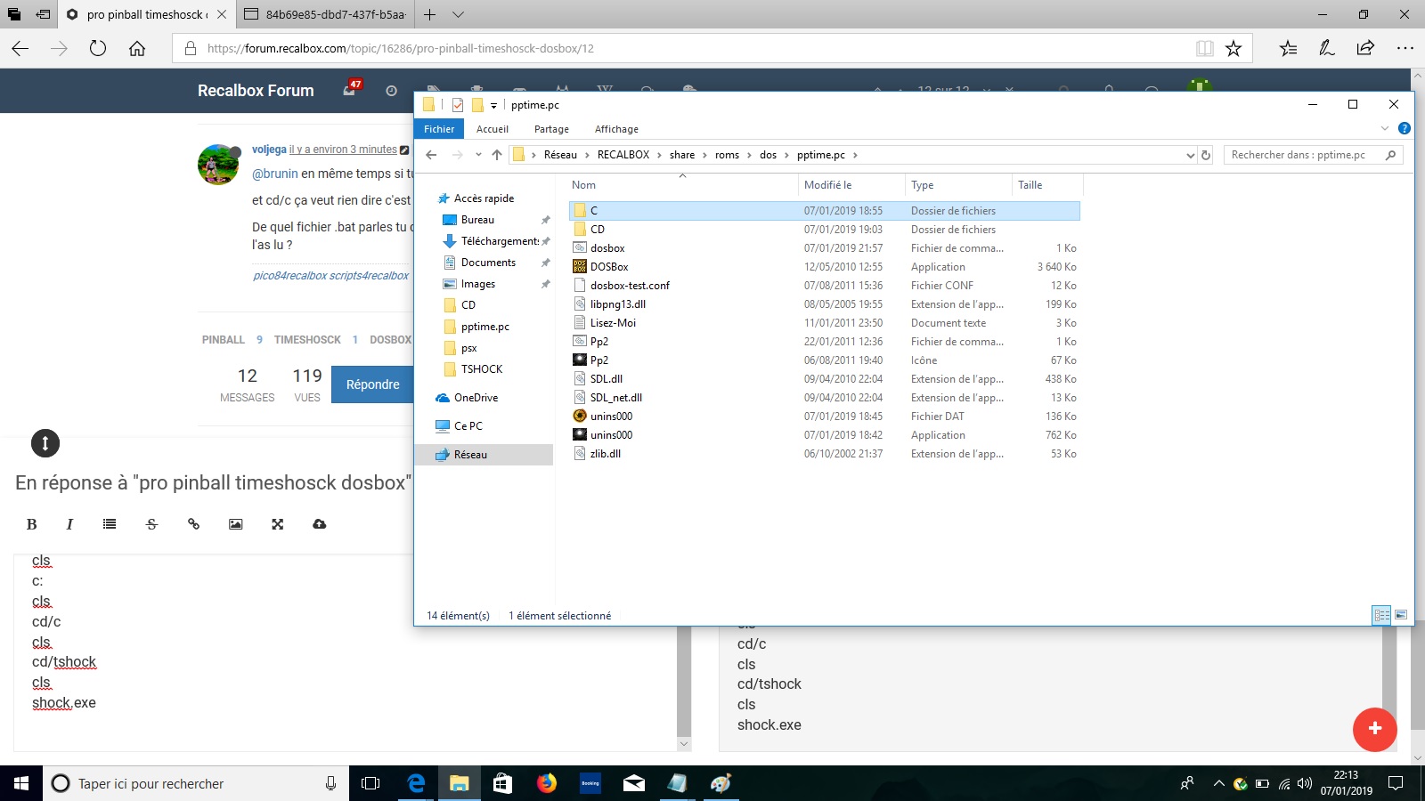Refresh the Explorer folder view
Viewport: 1425px width, 801px height.
(1206, 155)
